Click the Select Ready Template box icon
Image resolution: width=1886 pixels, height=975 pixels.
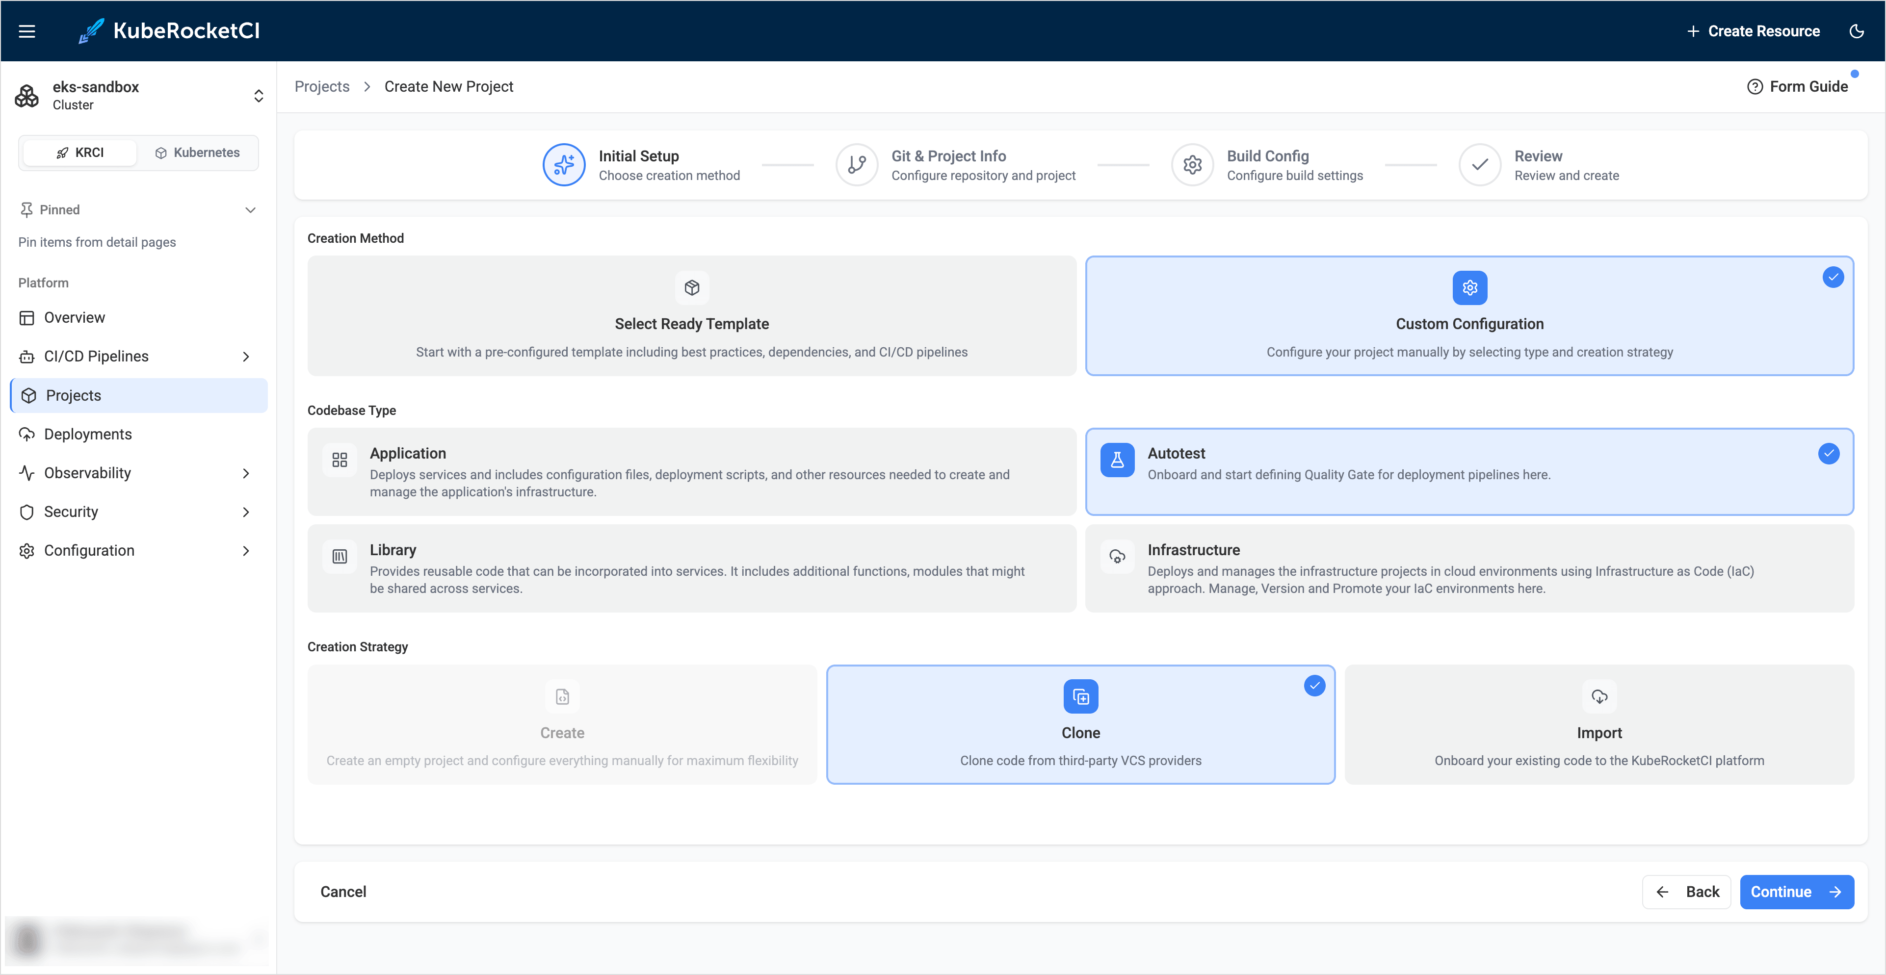[x=692, y=288]
